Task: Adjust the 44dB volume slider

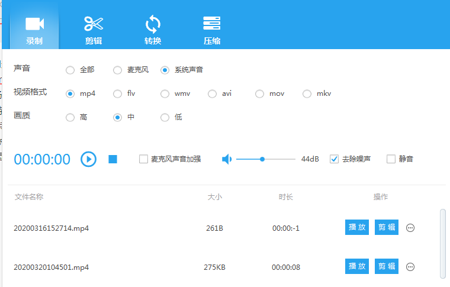Action: click(x=262, y=159)
